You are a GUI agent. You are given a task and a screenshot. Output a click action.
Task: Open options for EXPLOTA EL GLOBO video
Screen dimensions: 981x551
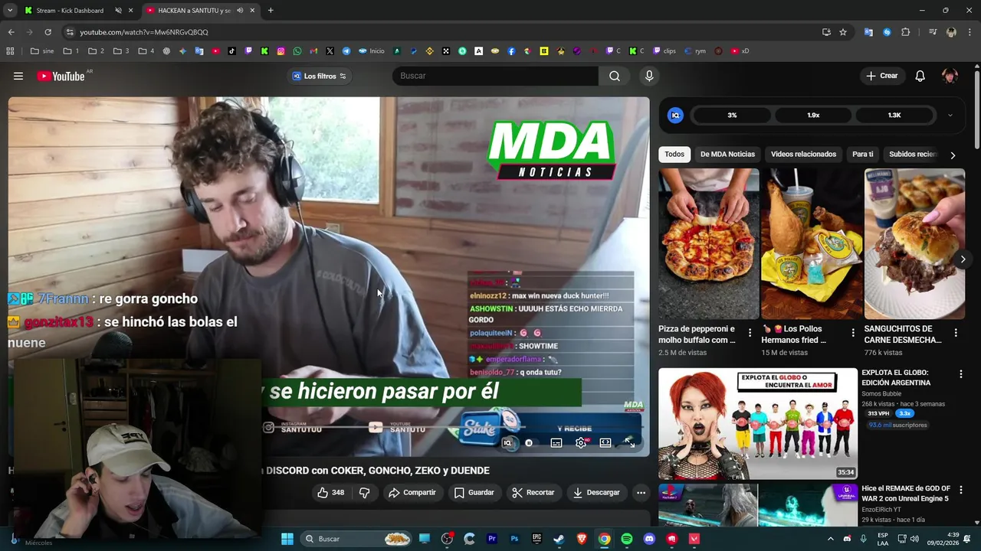[x=960, y=374]
